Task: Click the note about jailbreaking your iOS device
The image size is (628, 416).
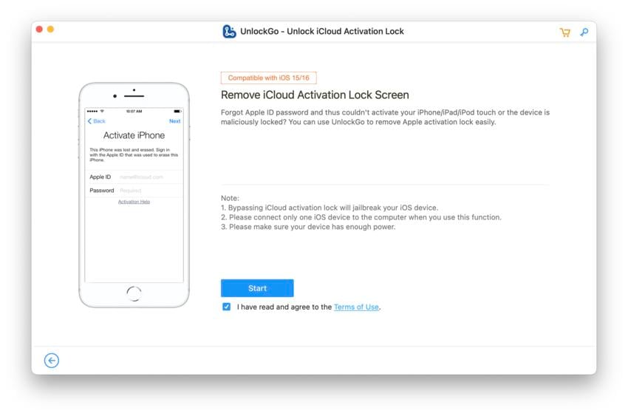Action: coord(330,208)
